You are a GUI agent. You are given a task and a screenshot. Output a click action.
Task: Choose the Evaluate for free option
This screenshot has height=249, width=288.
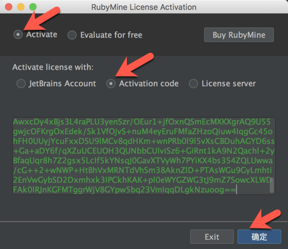[x=72, y=35]
